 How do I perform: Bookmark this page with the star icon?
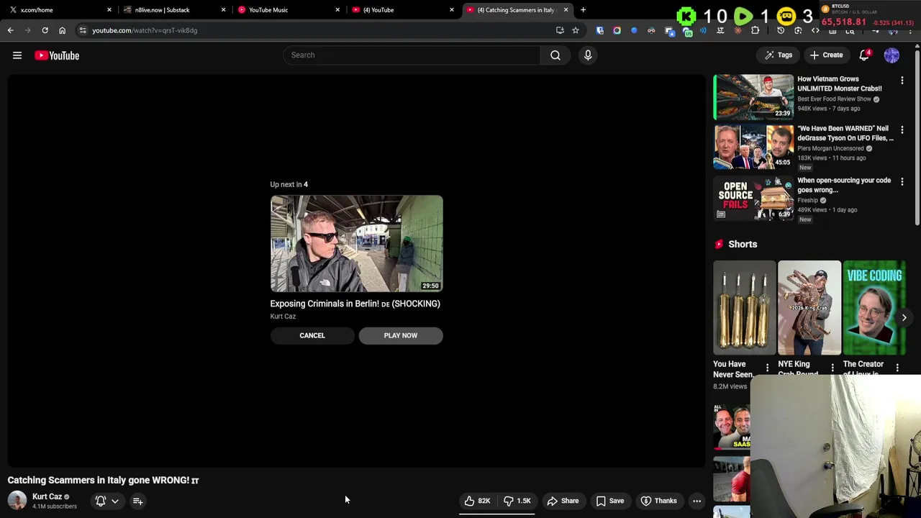(x=576, y=30)
